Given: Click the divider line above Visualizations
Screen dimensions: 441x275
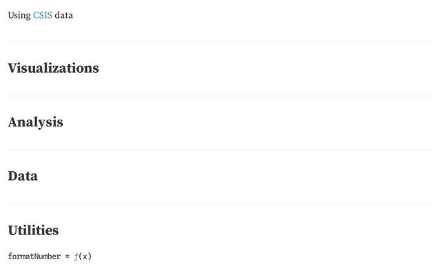Looking at the screenshot, I should 220,42.
